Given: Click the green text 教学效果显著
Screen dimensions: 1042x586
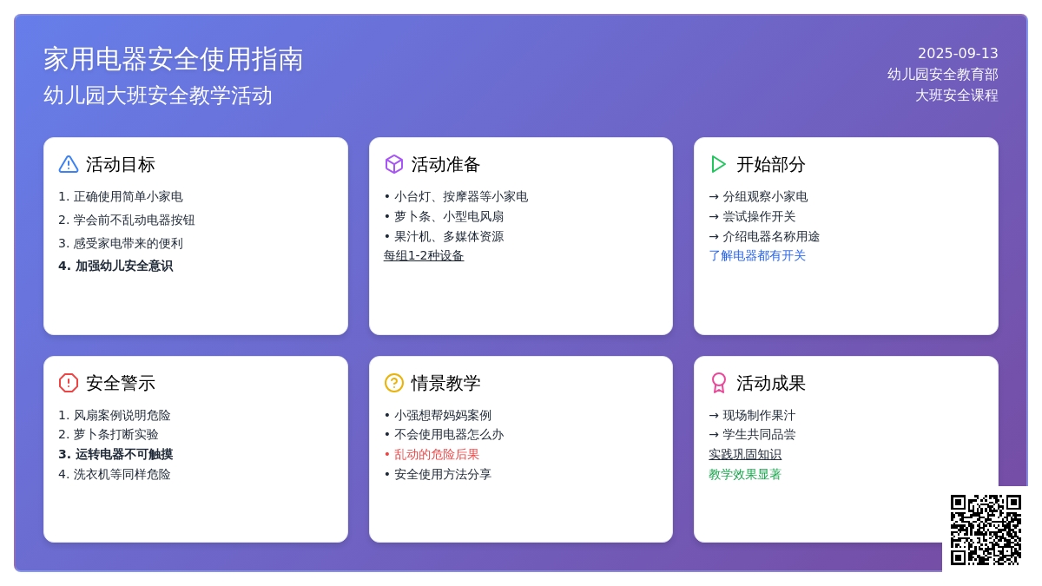Looking at the screenshot, I should tap(745, 474).
